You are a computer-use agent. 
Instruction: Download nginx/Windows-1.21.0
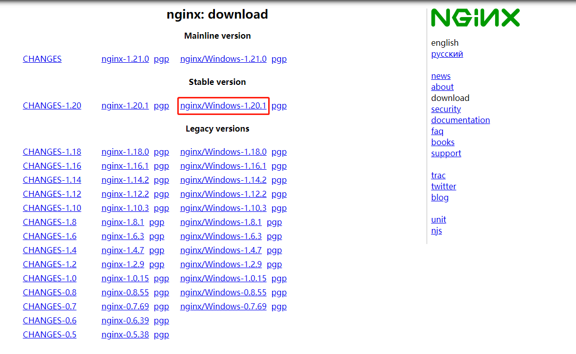click(223, 59)
